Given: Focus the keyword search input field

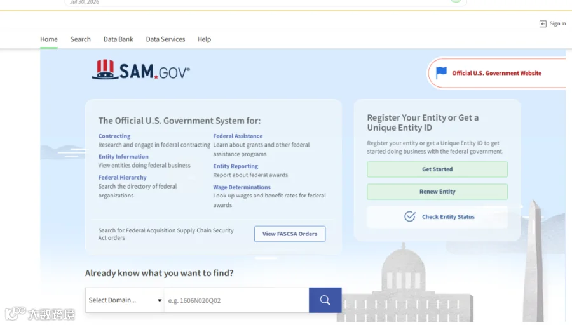Looking at the screenshot, I should click(237, 300).
